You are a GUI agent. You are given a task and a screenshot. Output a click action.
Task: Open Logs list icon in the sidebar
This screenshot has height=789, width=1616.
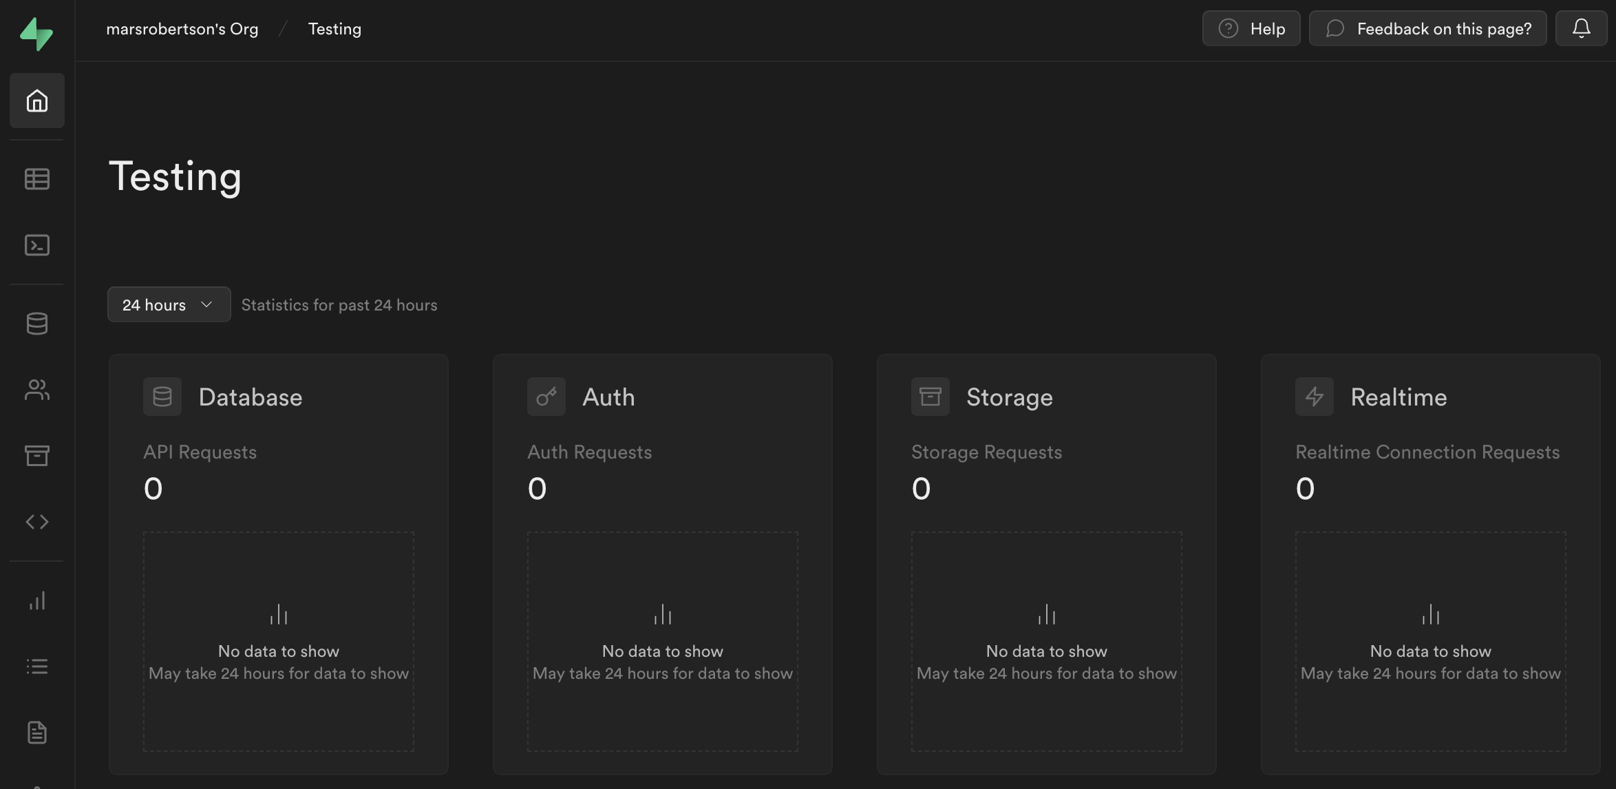[x=37, y=666]
